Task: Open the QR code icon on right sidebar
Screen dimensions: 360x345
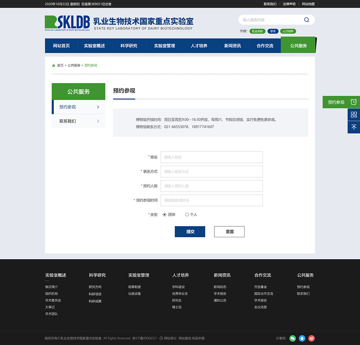Action: coord(353,114)
